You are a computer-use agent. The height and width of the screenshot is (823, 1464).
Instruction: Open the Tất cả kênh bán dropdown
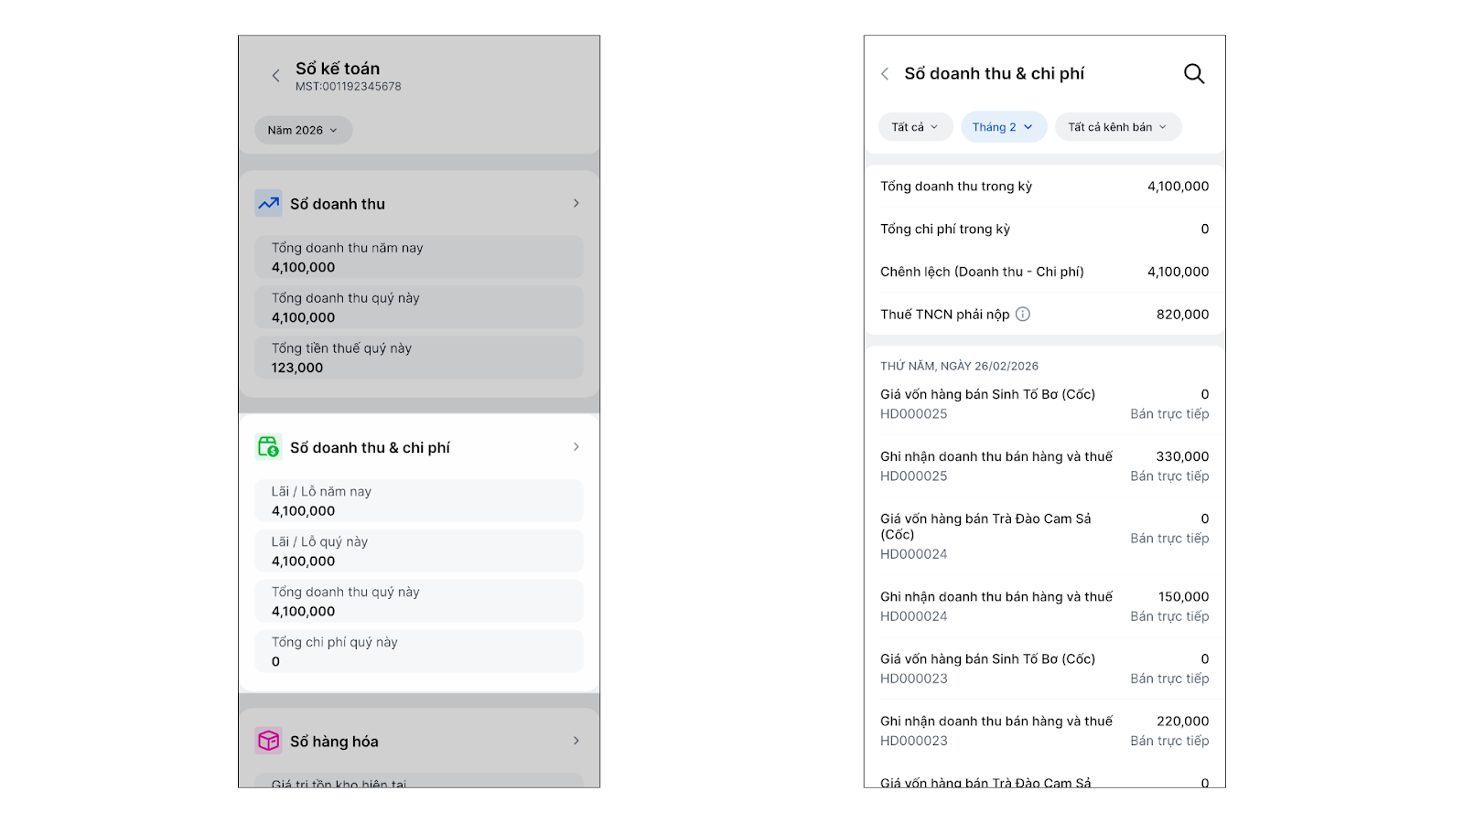pos(1117,127)
